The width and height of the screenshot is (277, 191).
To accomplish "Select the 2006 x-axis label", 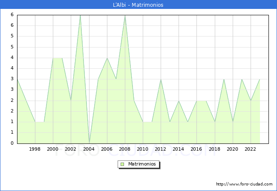I will pyautogui.click(x=107, y=149).
